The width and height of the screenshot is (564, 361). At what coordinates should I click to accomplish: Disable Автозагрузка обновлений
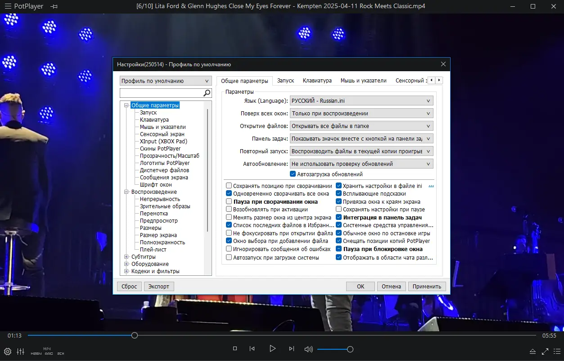(293, 174)
